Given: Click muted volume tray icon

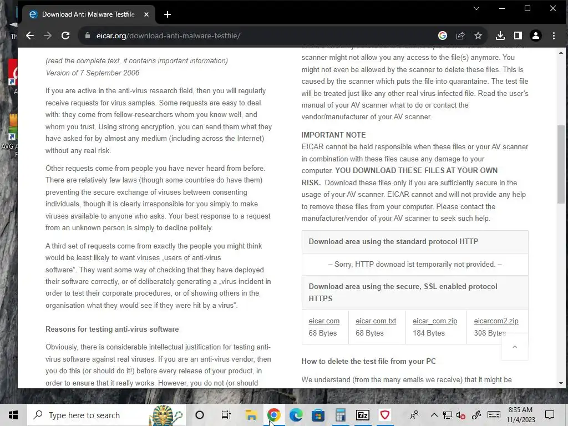Looking at the screenshot, I should coord(461,415).
